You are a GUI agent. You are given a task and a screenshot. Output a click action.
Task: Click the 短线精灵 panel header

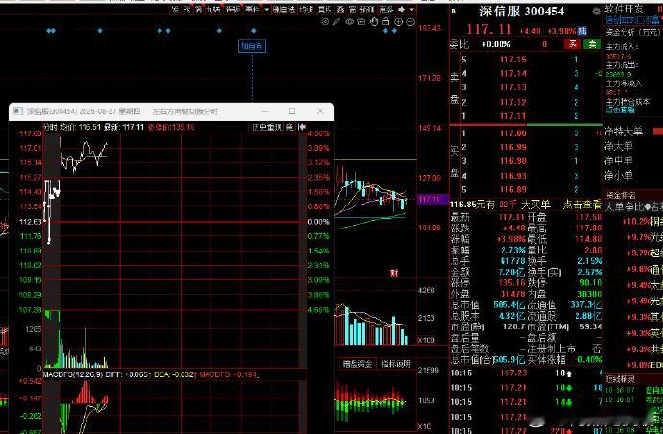click(x=621, y=378)
